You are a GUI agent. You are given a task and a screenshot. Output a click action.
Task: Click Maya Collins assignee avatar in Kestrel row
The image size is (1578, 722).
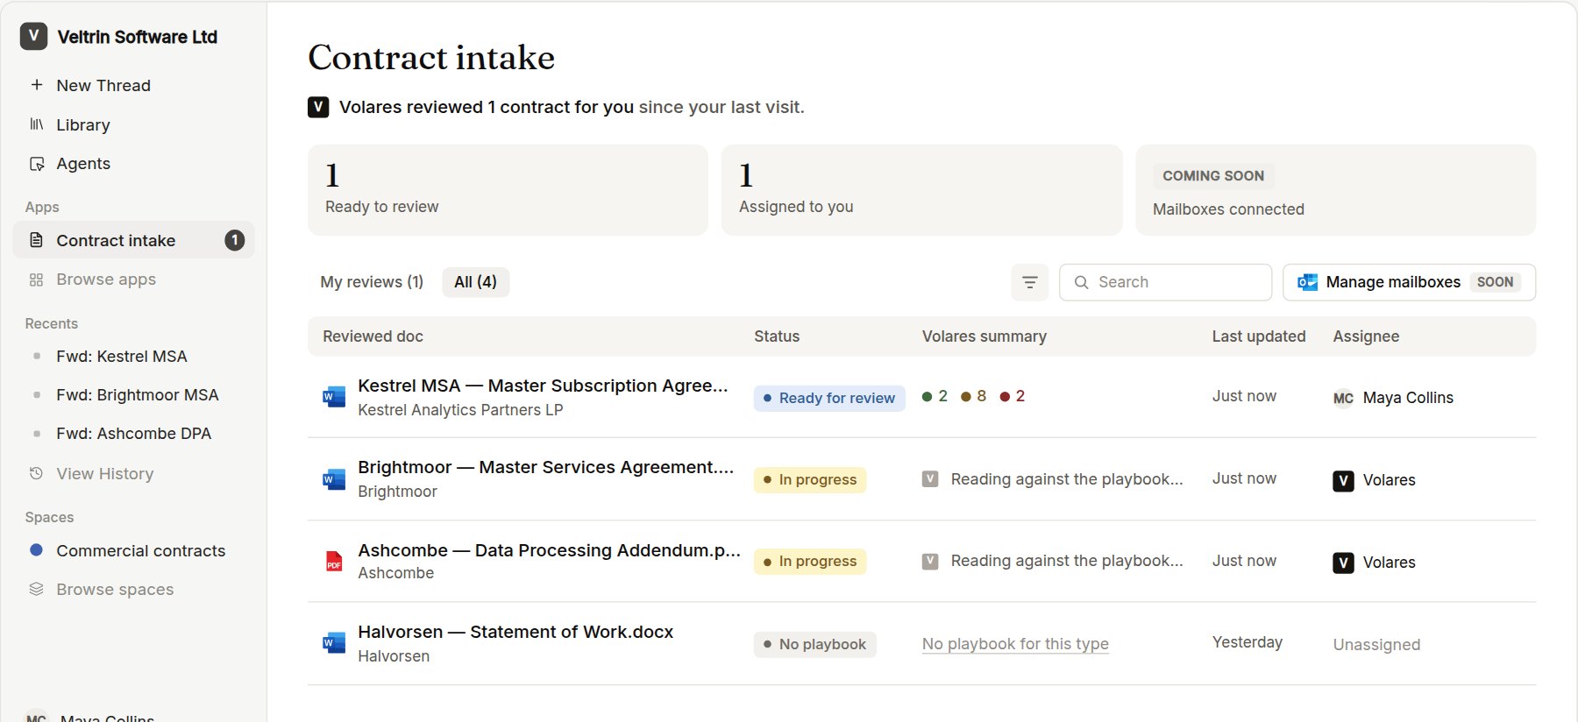1343,399
